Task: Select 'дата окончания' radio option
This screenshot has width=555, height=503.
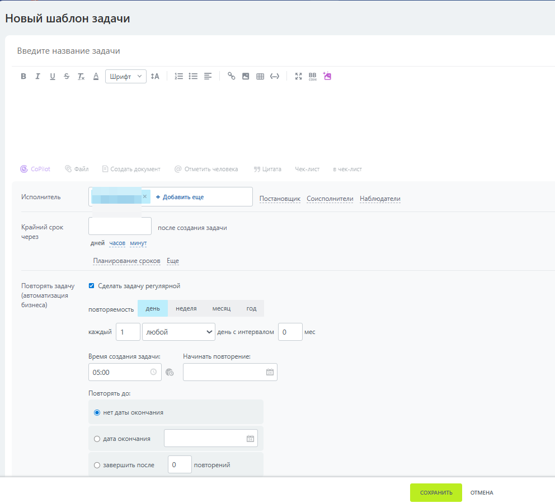Action: [x=97, y=439]
